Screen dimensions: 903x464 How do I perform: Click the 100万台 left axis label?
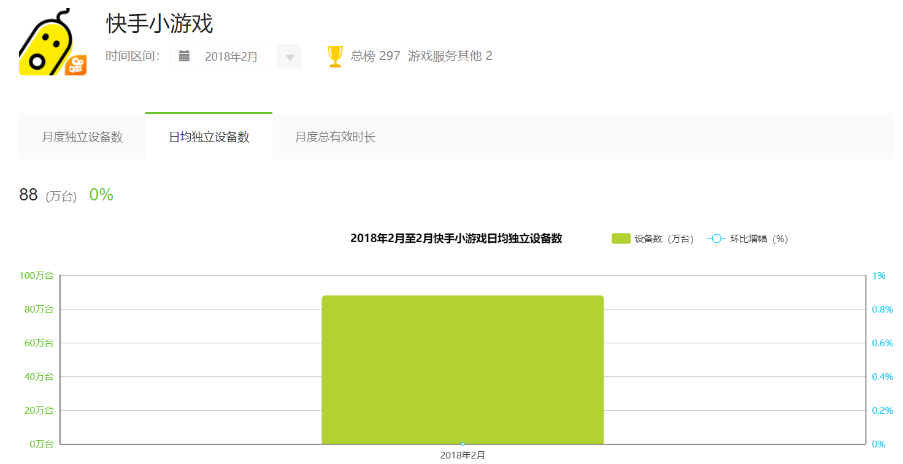tap(36, 276)
